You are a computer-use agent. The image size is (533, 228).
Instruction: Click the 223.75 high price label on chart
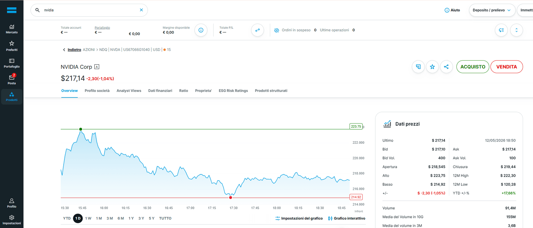356,126
